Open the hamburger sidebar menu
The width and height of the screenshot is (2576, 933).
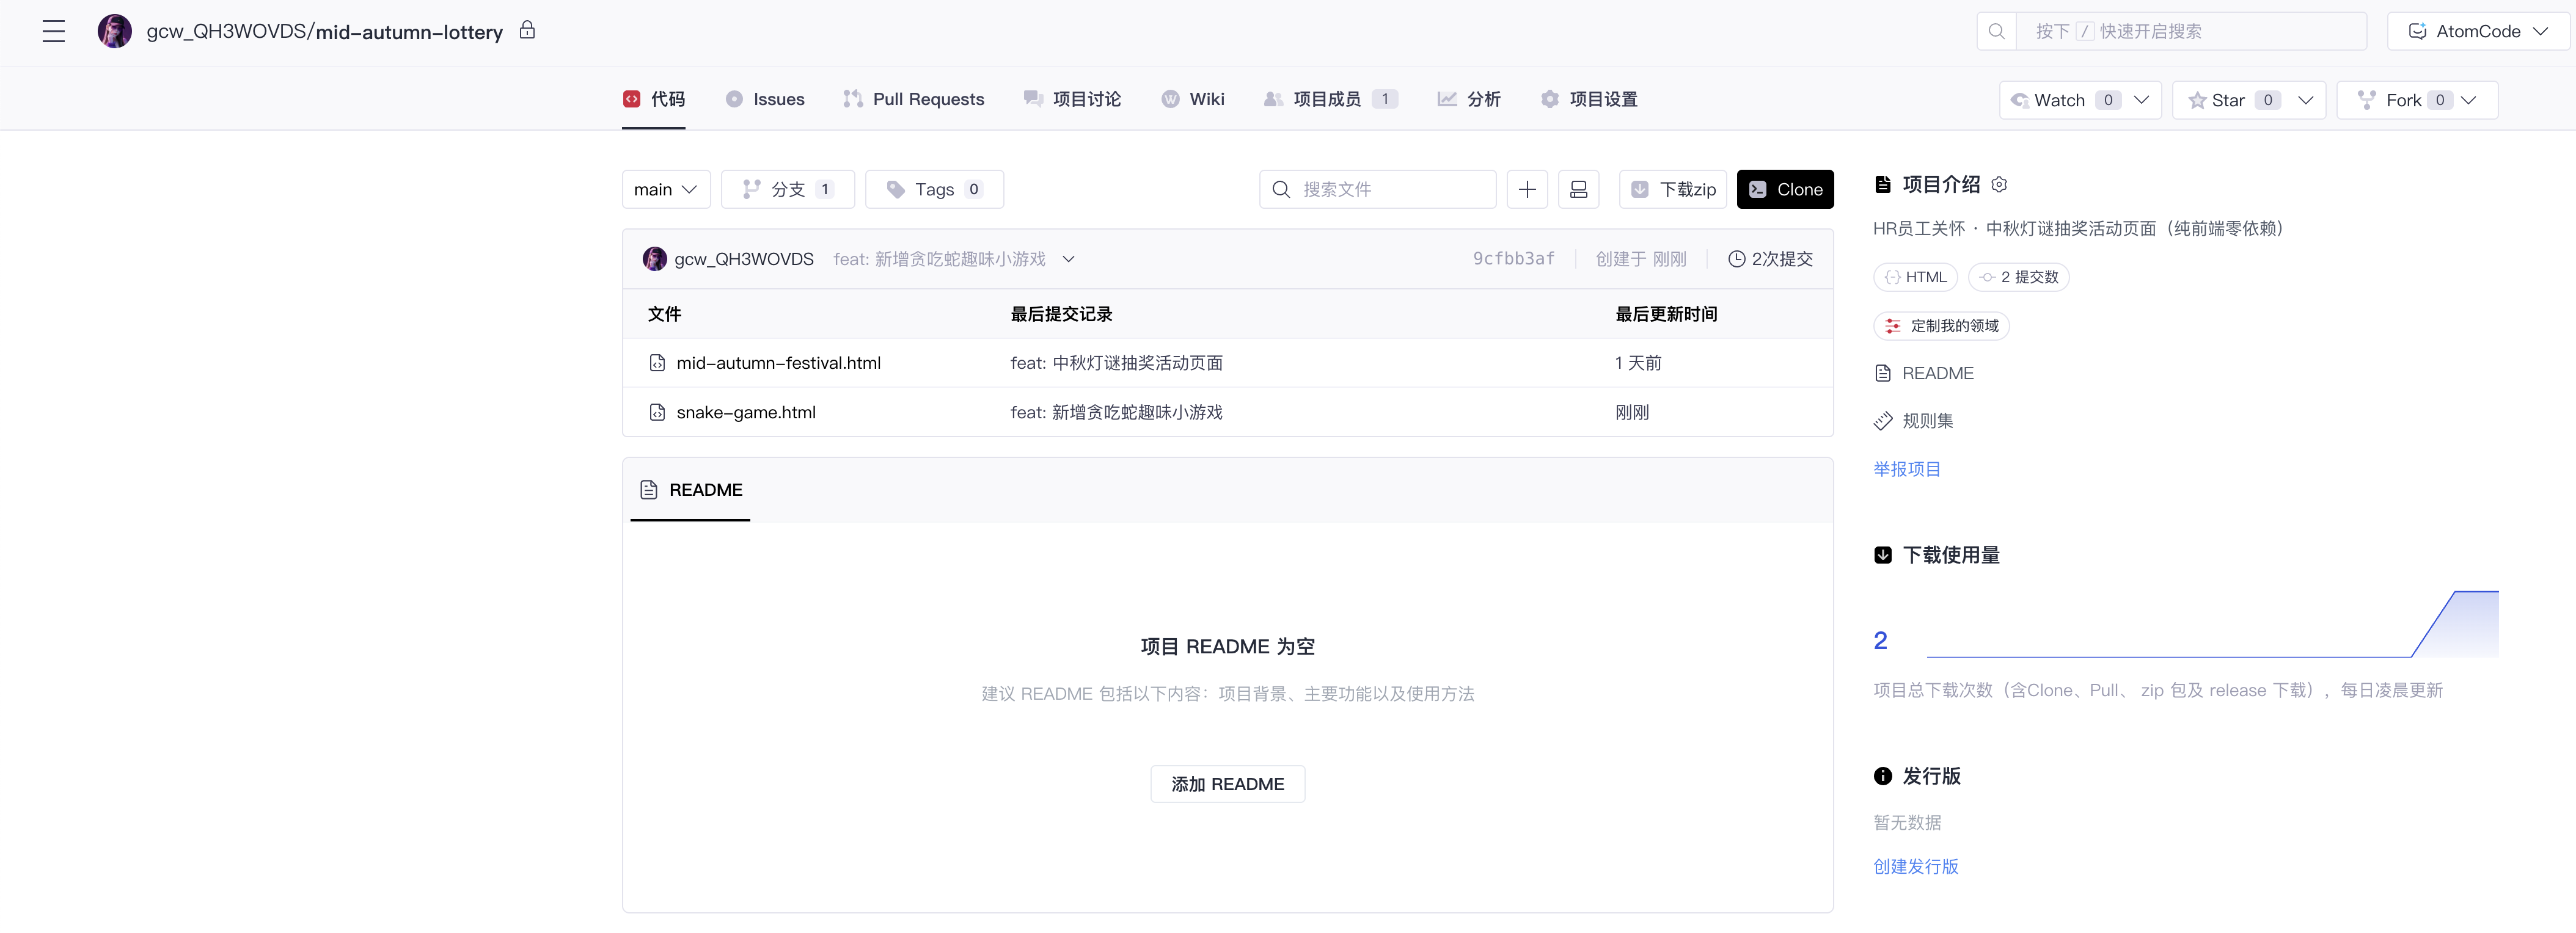pyautogui.click(x=54, y=32)
